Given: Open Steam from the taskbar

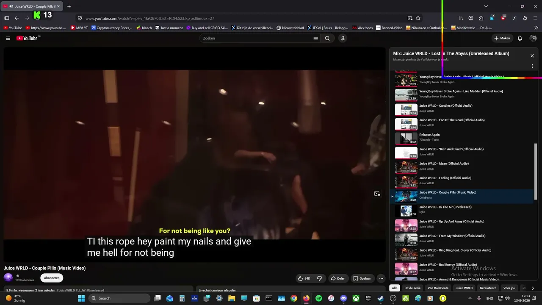Looking at the screenshot, I should click(x=381, y=298).
